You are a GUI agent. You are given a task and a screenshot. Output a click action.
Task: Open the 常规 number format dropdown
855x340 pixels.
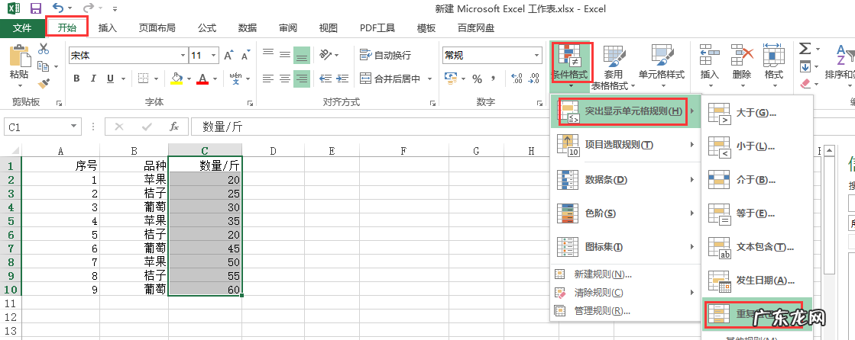537,55
